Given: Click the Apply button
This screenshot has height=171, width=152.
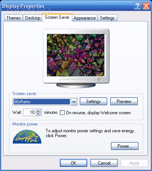Looking at the screenshot, I should point(134,163).
